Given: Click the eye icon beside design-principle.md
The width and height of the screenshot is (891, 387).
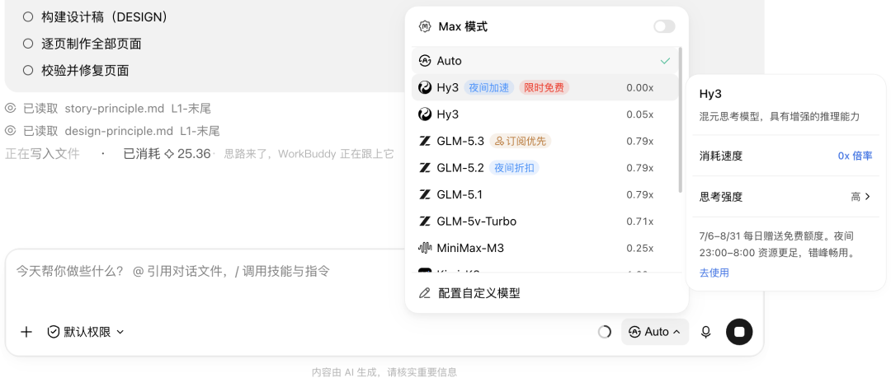Looking at the screenshot, I should pyautogui.click(x=10, y=131).
